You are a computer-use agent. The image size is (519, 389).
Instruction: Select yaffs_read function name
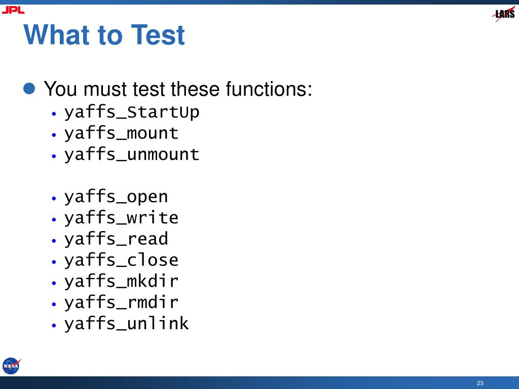point(116,240)
